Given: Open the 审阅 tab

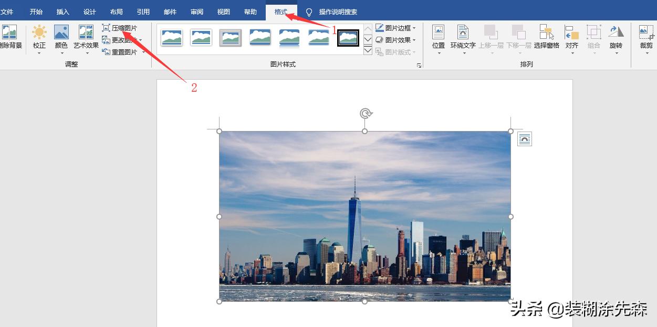Looking at the screenshot, I should tap(197, 12).
